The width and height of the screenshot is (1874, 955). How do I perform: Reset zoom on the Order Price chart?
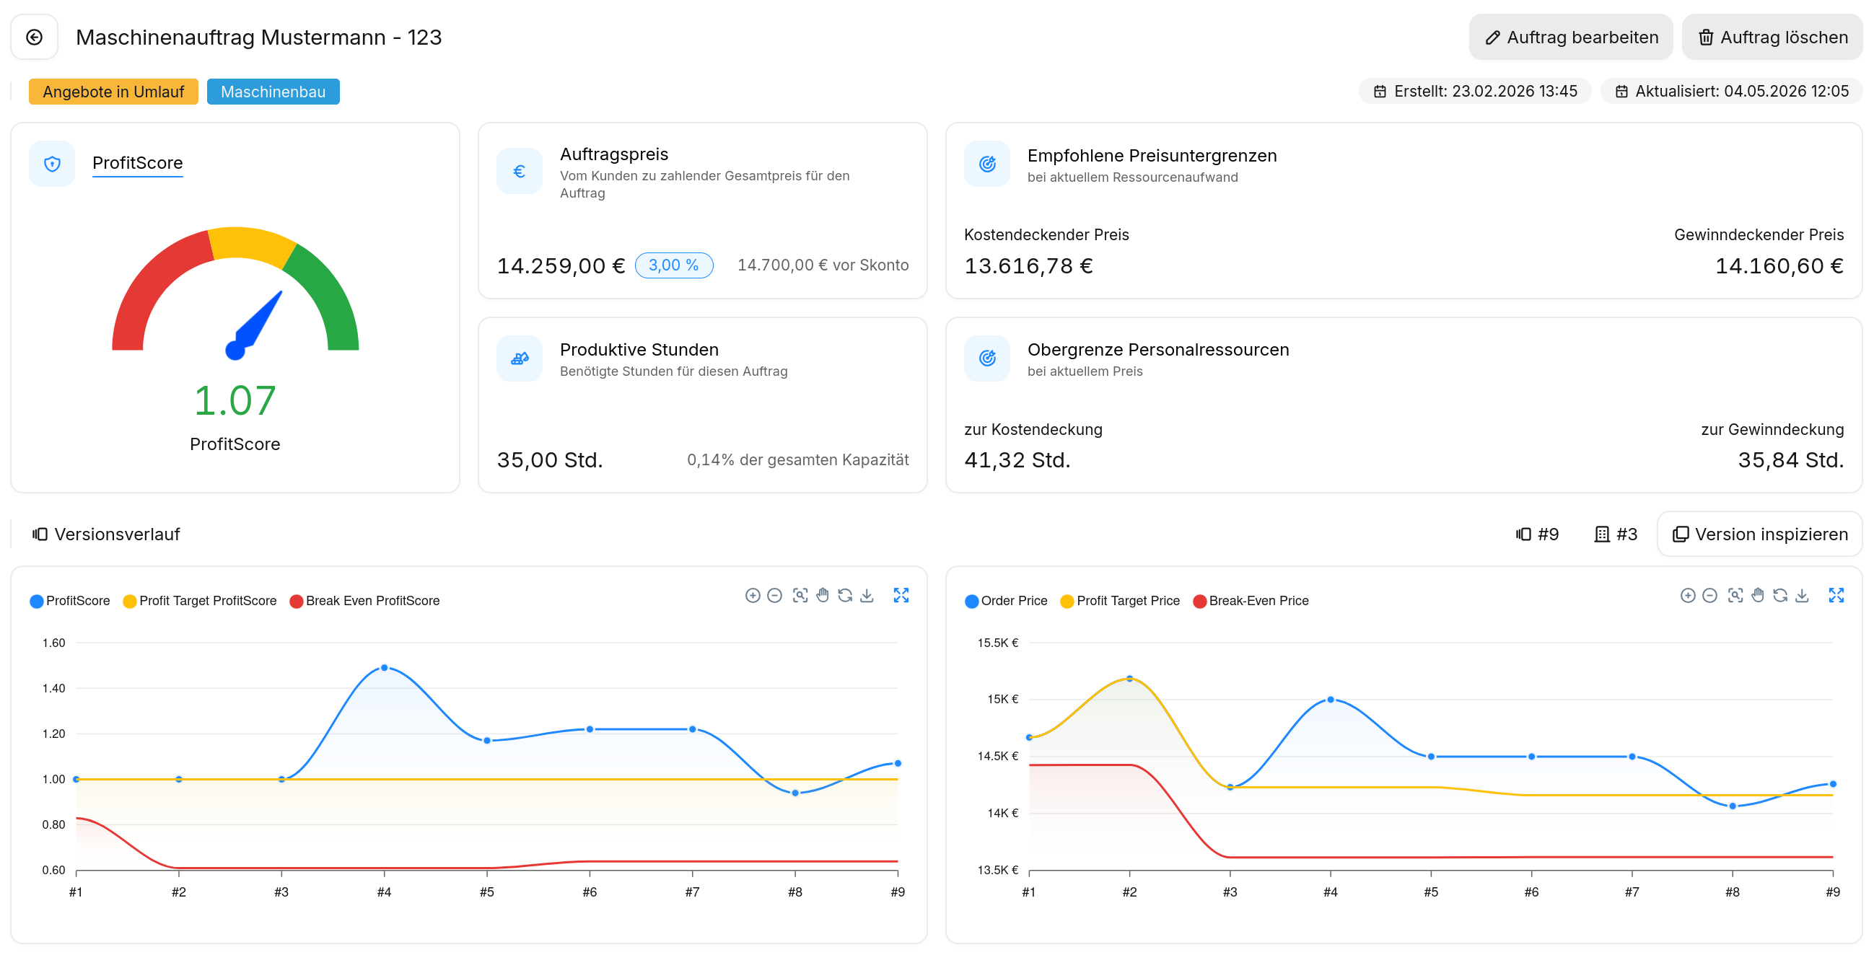click(x=1779, y=596)
